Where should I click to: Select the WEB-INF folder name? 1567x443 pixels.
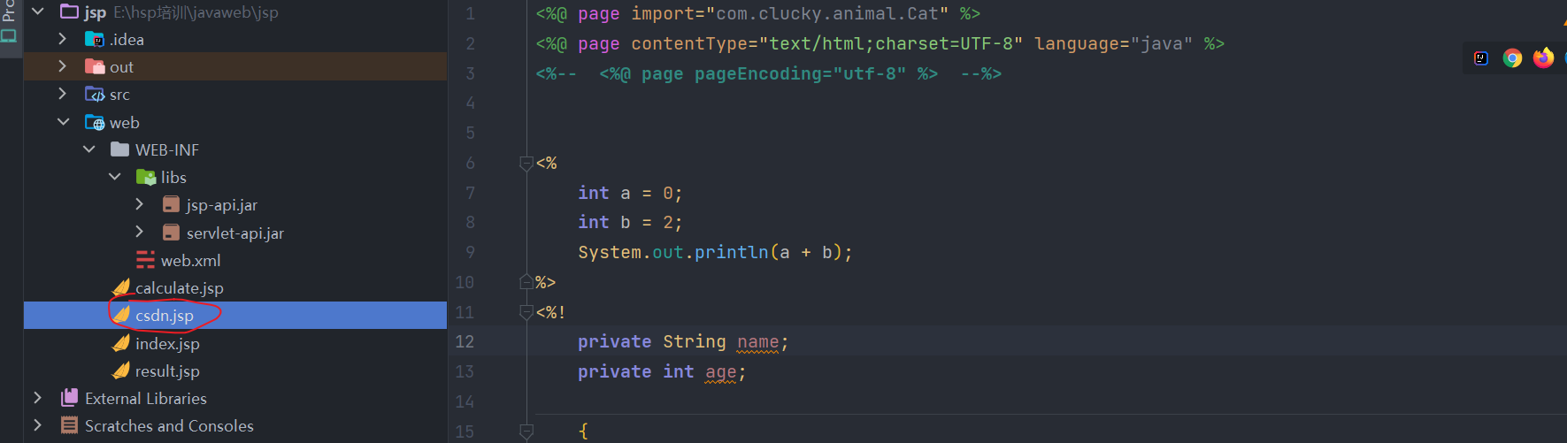coord(167,149)
